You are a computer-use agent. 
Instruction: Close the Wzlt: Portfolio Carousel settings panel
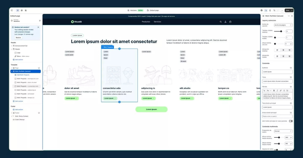click(292, 16)
